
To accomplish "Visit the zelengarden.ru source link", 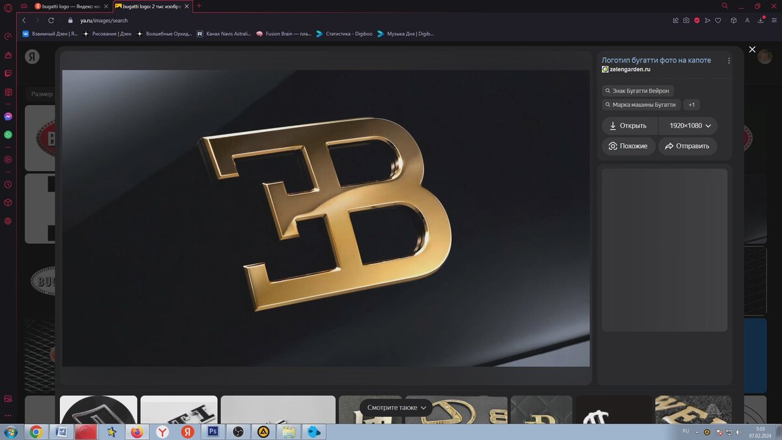I will [x=626, y=69].
